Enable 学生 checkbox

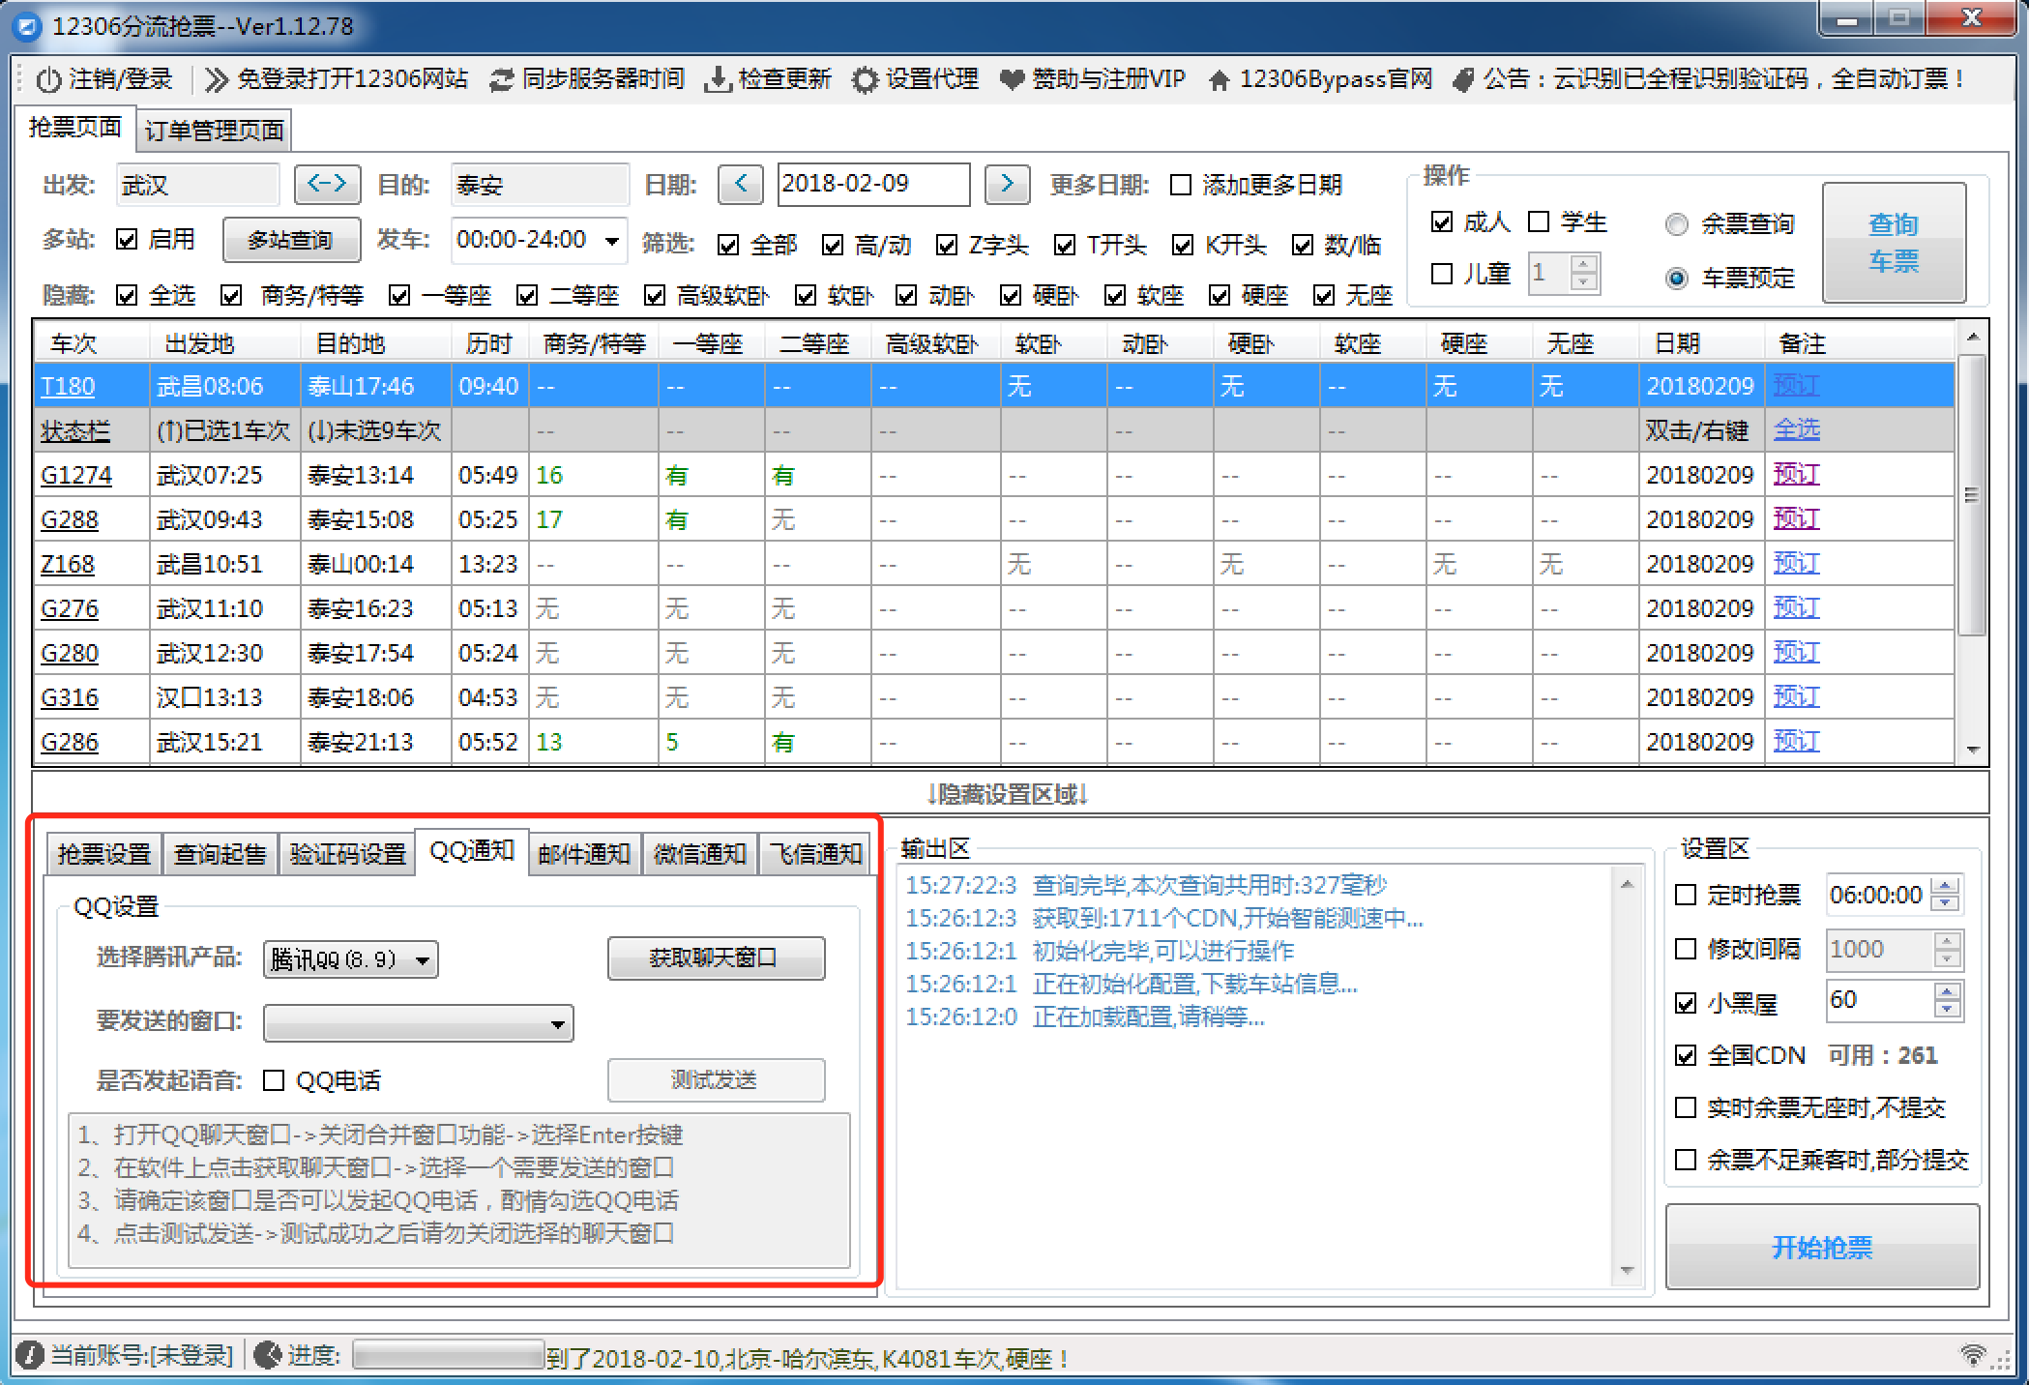click(x=1539, y=221)
